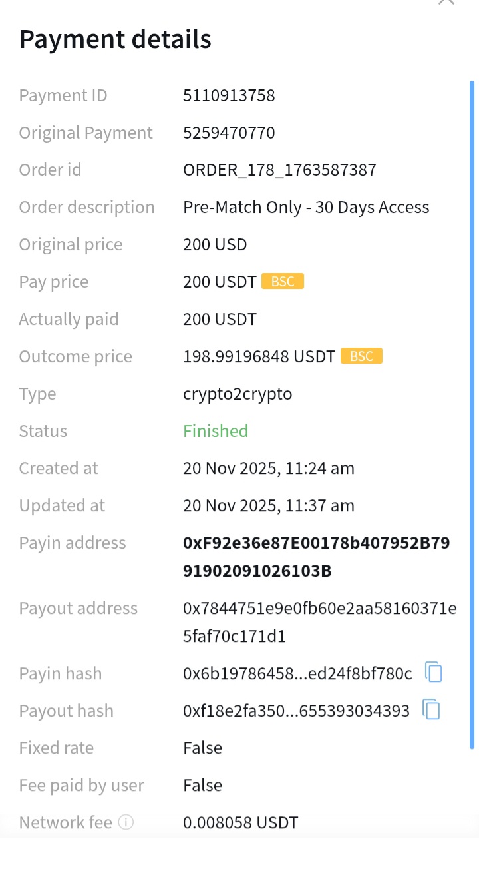The width and height of the screenshot is (479, 875).
Task: Click the truncated Payout hash text
Action: coord(296,711)
